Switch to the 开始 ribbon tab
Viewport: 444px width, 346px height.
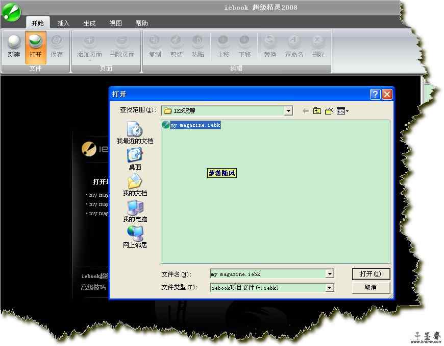pyautogui.click(x=38, y=24)
